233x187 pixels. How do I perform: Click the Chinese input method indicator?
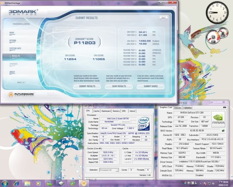[x=189, y=183]
